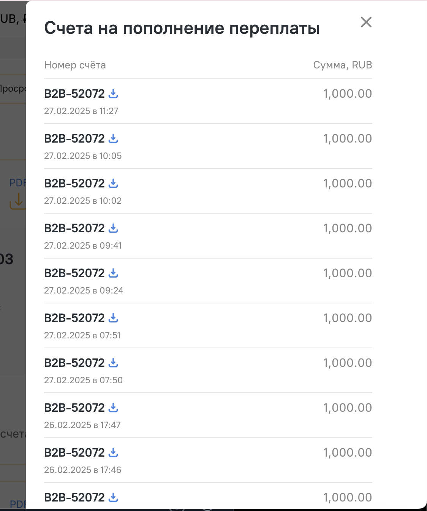Download invoice dated 26.02.2025 at 17:46
The image size is (427, 511).
tap(113, 452)
